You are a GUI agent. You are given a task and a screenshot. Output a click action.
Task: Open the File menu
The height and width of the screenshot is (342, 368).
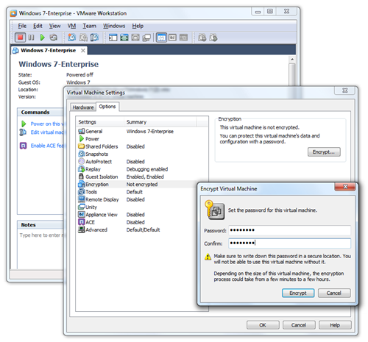(22, 26)
